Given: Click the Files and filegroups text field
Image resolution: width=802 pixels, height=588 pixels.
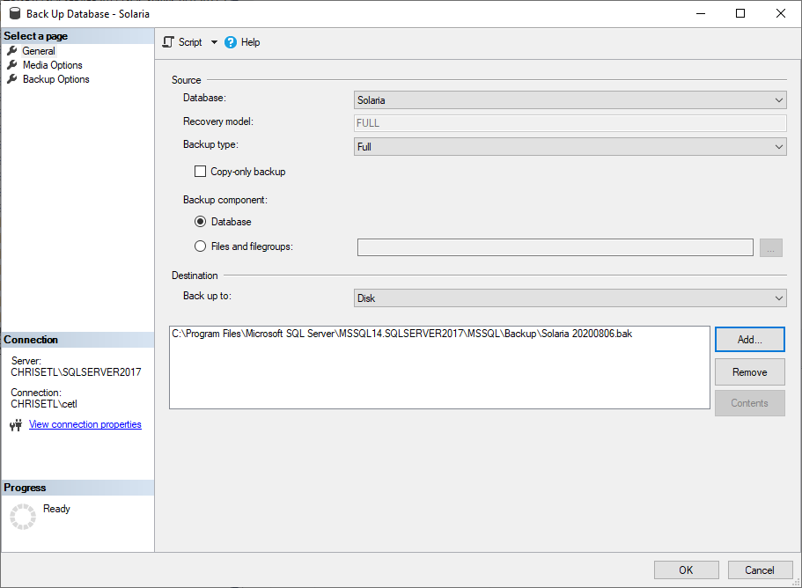Looking at the screenshot, I should (555, 247).
